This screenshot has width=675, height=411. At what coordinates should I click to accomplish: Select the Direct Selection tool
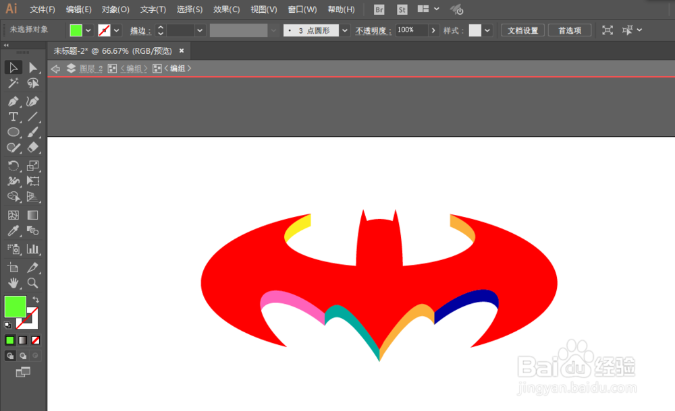[x=34, y=67]
